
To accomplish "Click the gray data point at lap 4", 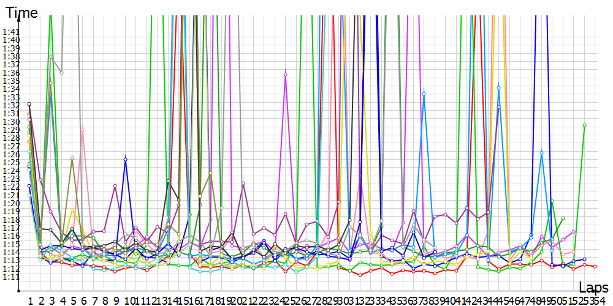I will pos(61,72).
